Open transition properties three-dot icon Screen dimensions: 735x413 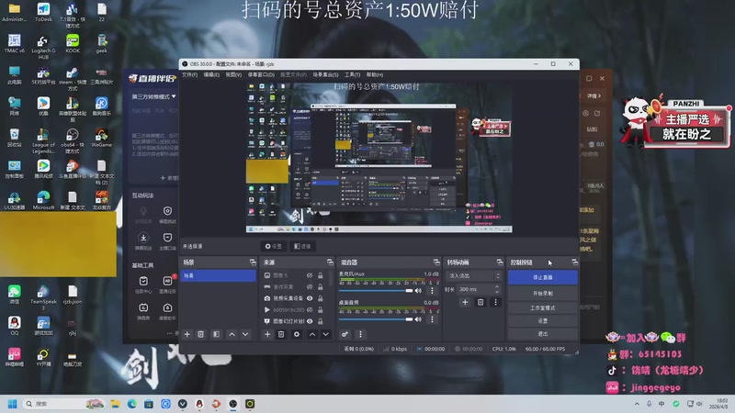click(495, 302)
